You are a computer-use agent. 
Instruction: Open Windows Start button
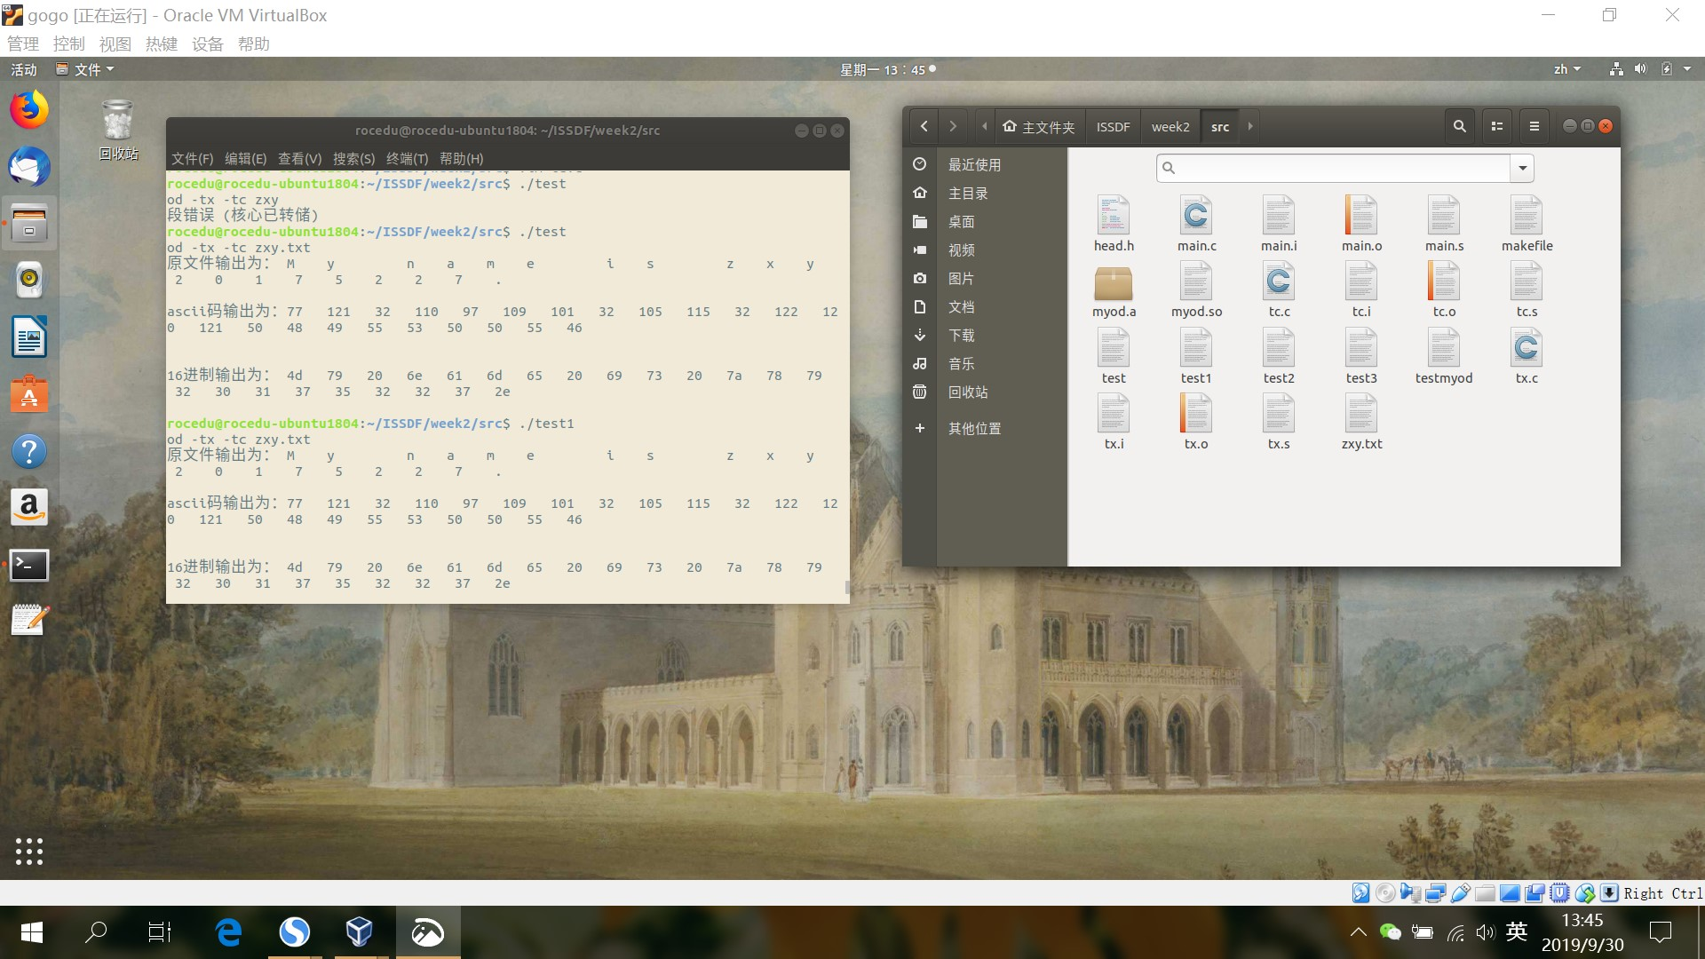coord(32,932)
